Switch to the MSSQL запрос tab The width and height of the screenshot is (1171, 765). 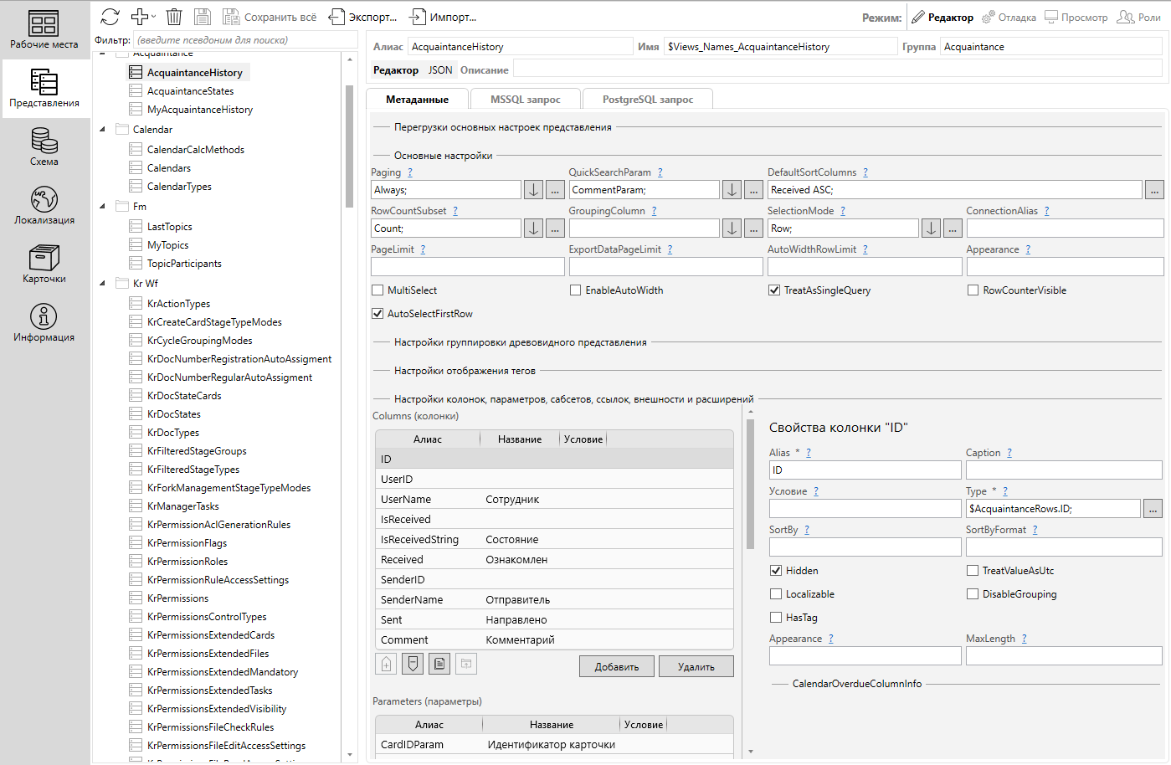(x=525, y=100)
